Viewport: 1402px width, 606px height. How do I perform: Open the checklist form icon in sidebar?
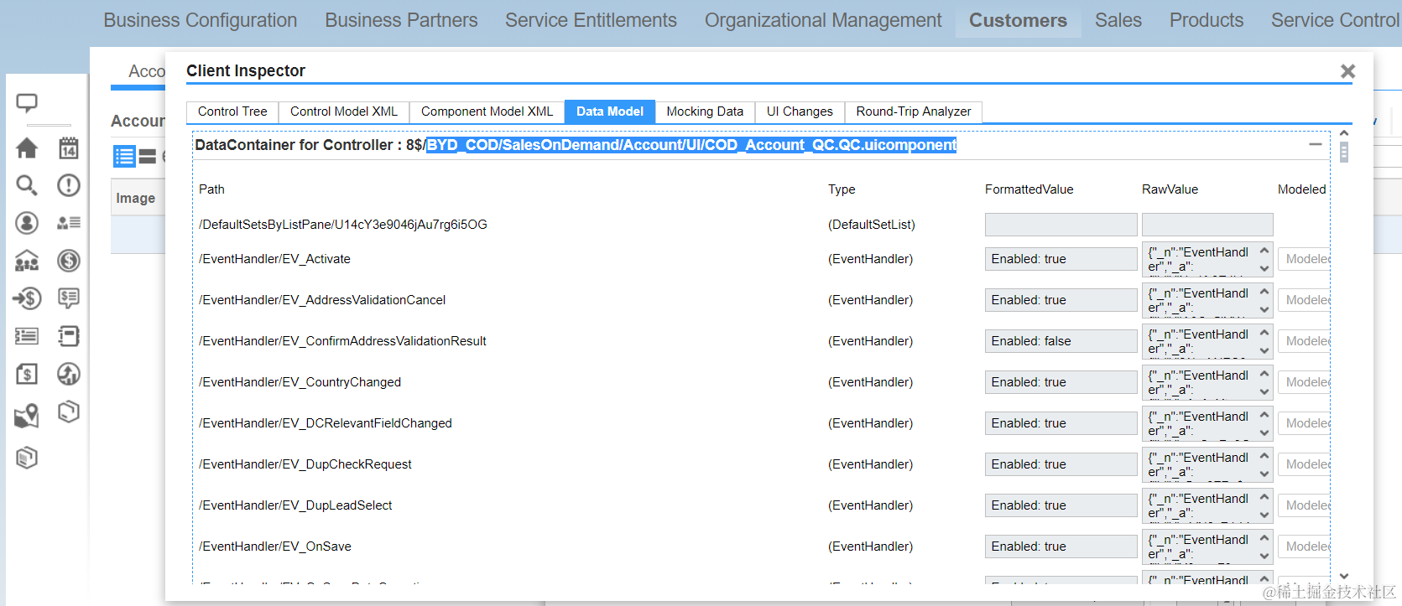pos(27,336)
